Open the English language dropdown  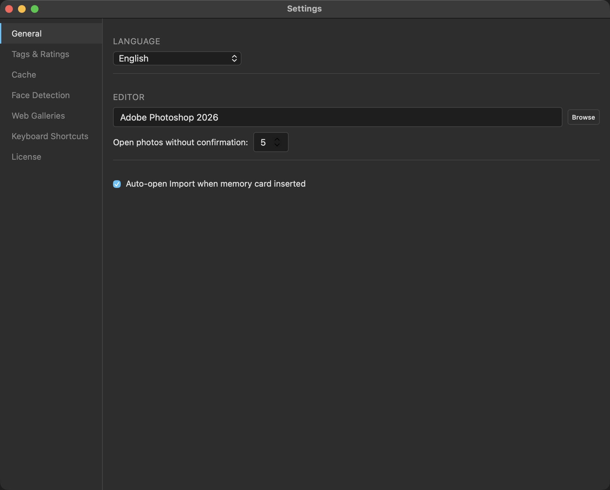[x=177, y=58]
